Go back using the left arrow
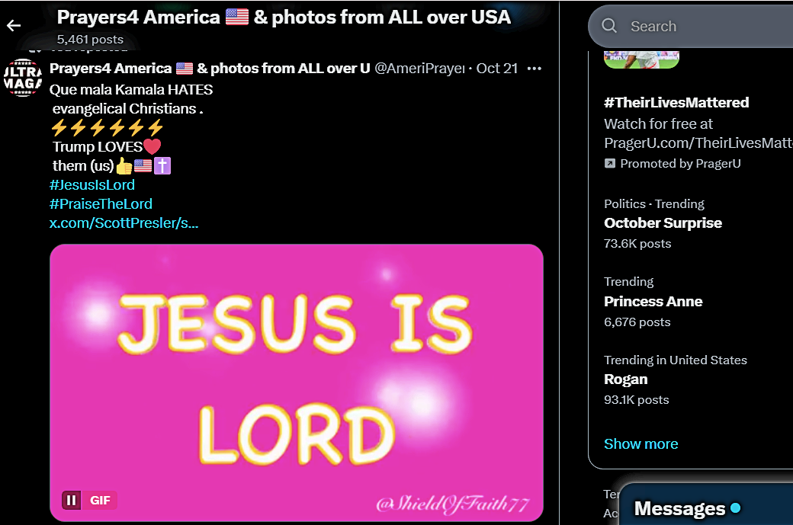Screen dimensions: 793x525 coord(14,25)
